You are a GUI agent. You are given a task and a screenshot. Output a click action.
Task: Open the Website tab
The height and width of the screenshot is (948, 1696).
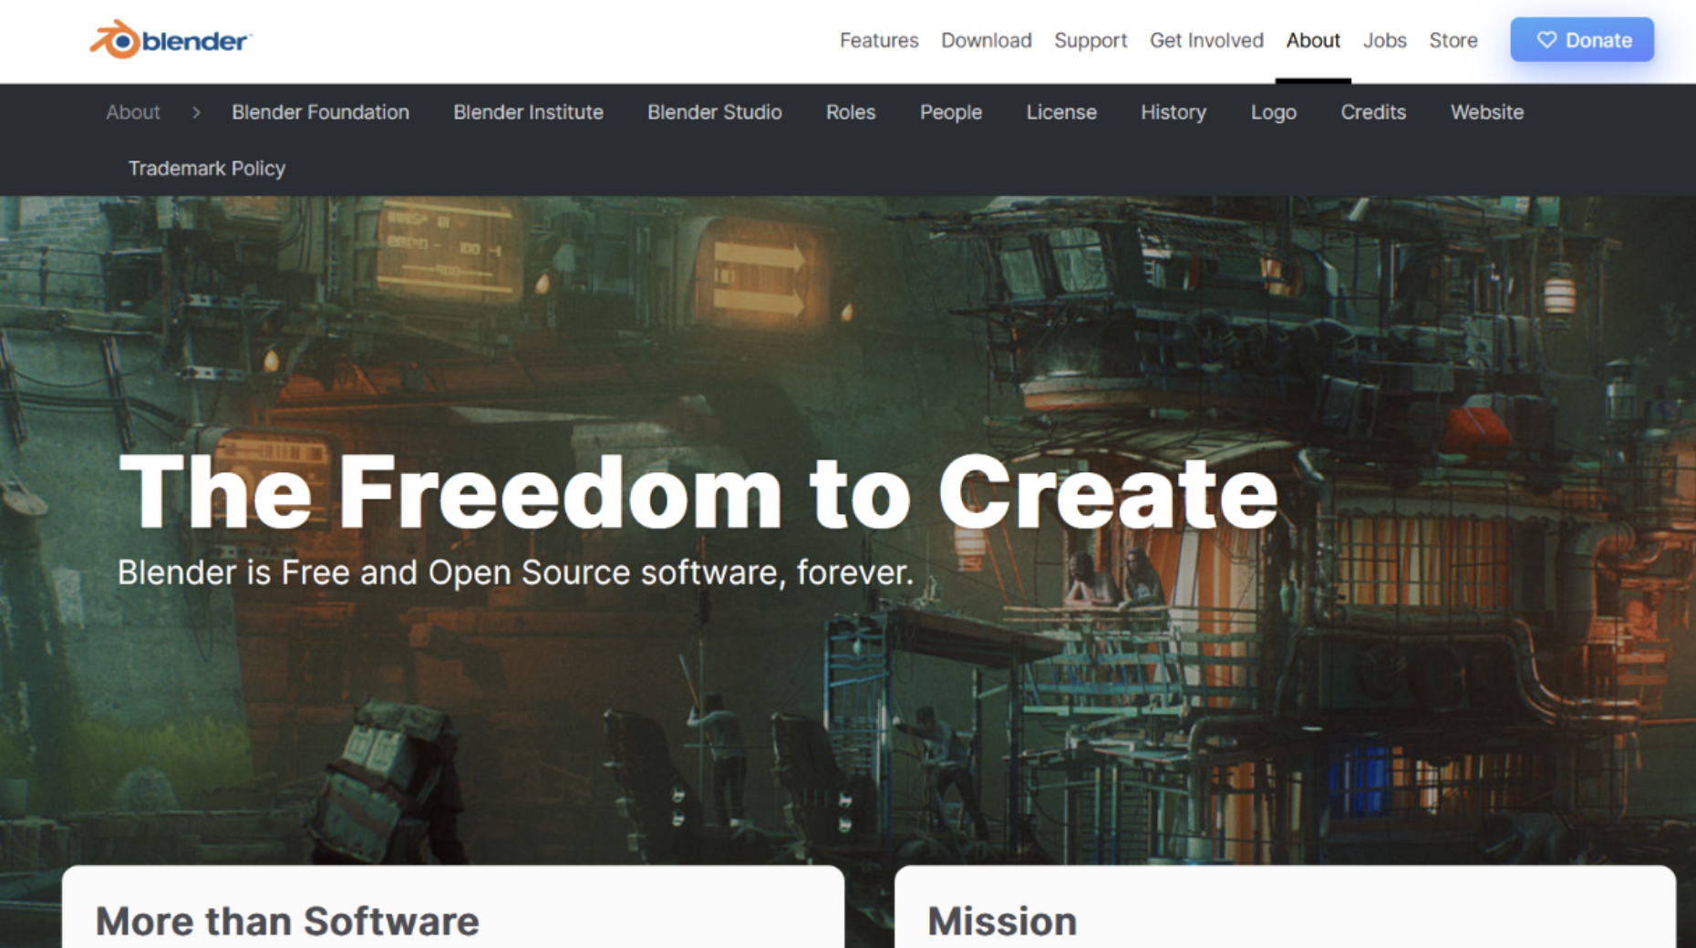click(1487, 112)
